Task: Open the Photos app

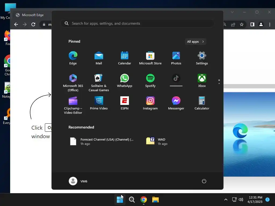Action: pyautogui.click(x=176, y=58)
